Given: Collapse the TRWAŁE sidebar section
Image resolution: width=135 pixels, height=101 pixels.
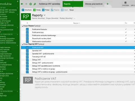Looking at the screenshot, I should [x=17, y=15].
